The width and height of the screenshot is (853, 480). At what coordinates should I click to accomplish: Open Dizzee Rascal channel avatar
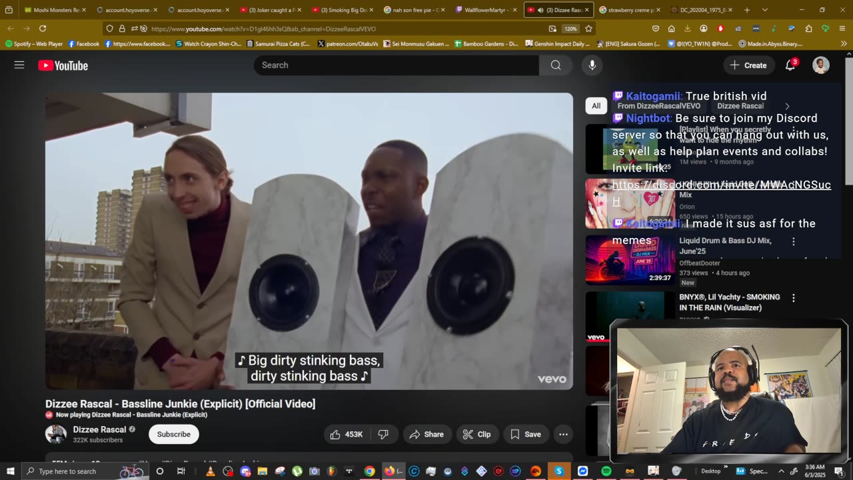[56, 434]
